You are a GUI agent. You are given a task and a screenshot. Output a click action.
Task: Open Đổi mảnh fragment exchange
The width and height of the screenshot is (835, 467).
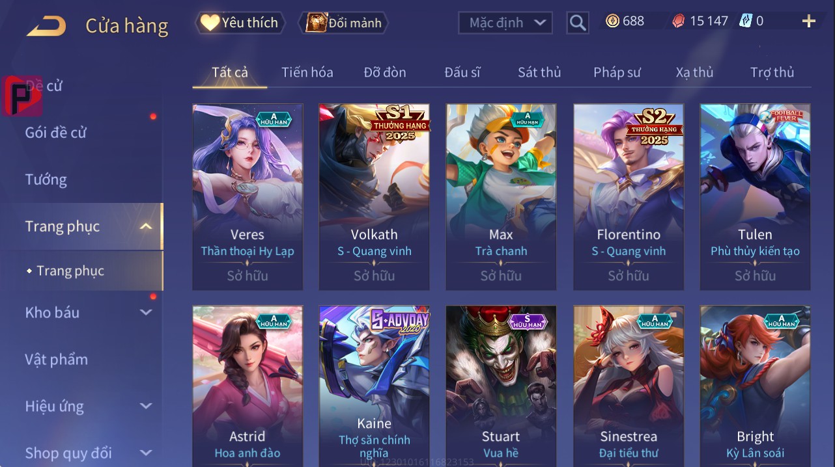343,23
